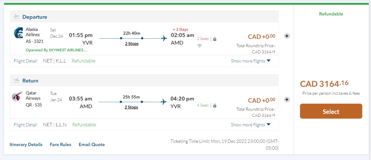The height and width of the screenshot is (160, 371).
Task: Click Email Quote link
Action: click(x=92, y=144)
